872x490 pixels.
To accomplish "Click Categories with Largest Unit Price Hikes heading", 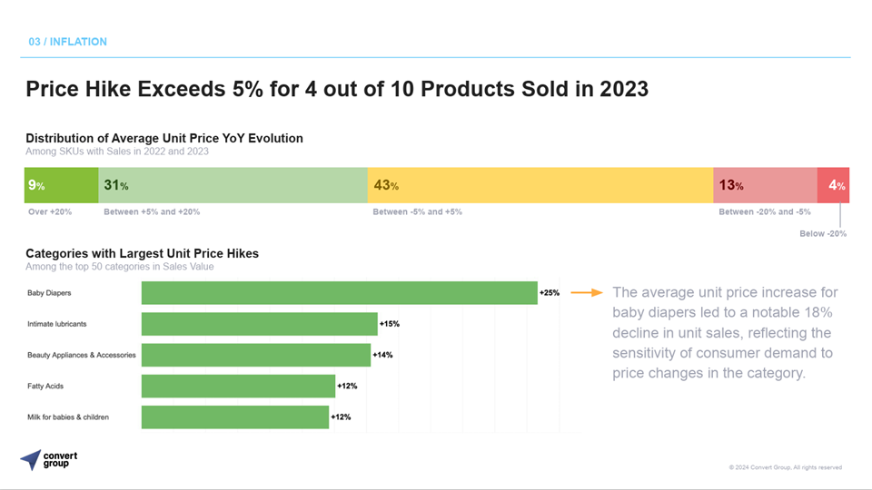I will [143, 253].
